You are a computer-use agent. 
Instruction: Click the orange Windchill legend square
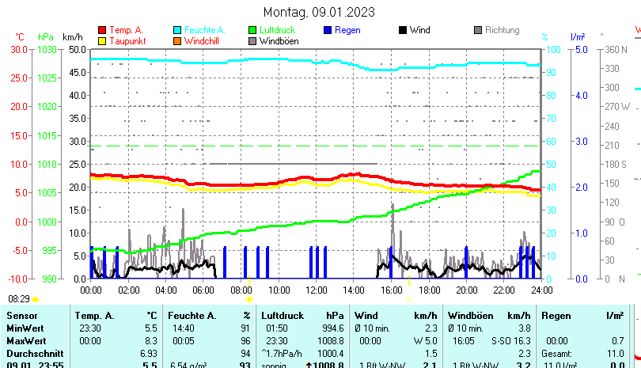click(177, 40)
